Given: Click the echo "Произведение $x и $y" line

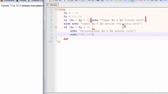Looking at the screenshot, I should click(x=103, y=31).
